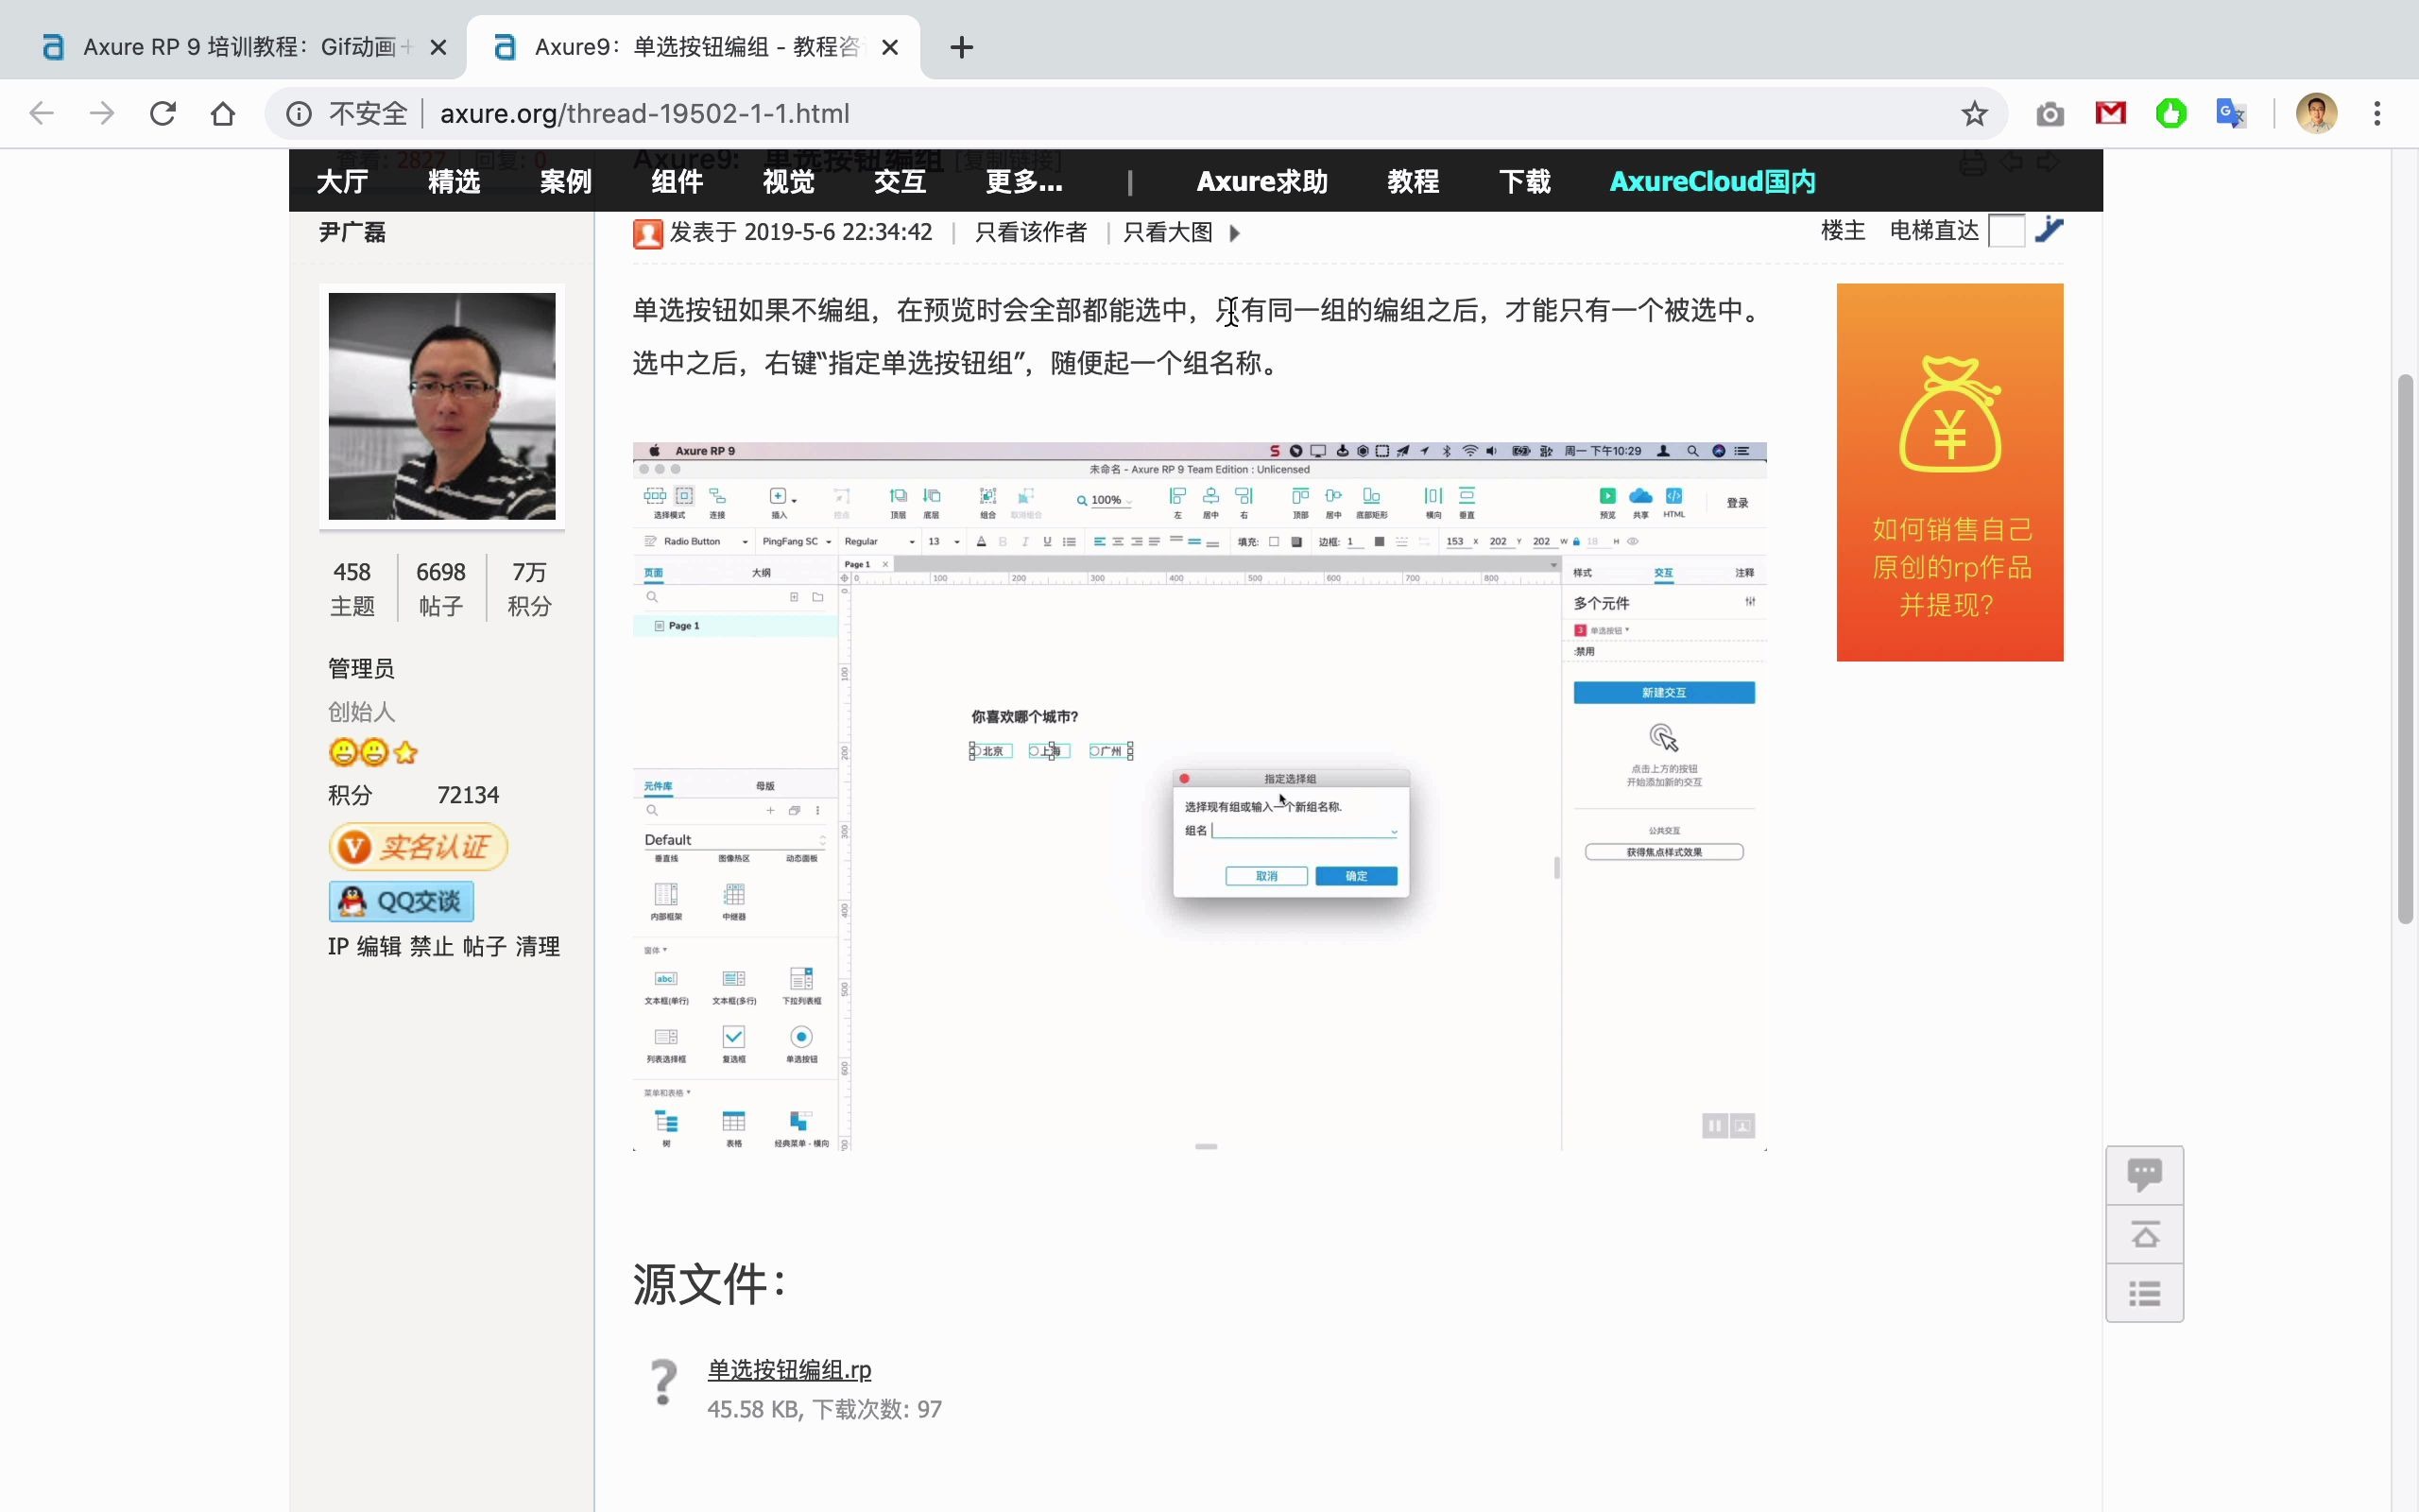Open the 组名 combo box arrow in the dialog
Image resolution: width=2419 pixels, height=1512 pixels.
(x=1394, y=832)
